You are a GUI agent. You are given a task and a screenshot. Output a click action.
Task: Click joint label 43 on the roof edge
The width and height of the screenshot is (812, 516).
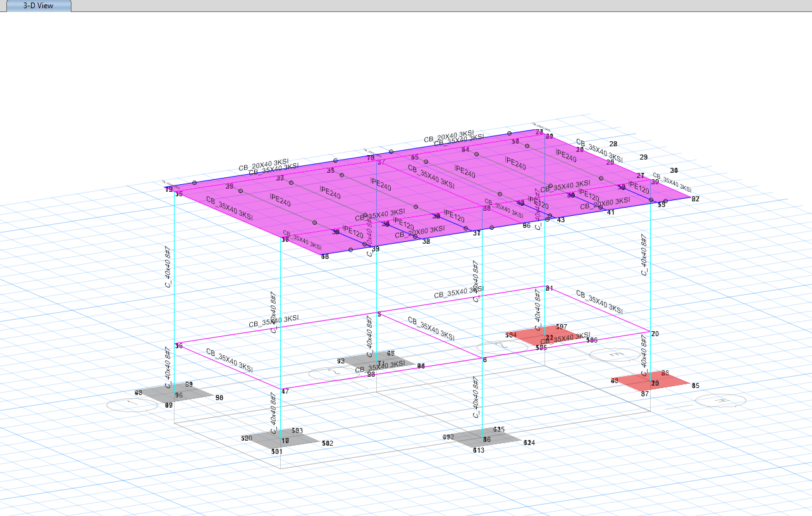[560, 220]
